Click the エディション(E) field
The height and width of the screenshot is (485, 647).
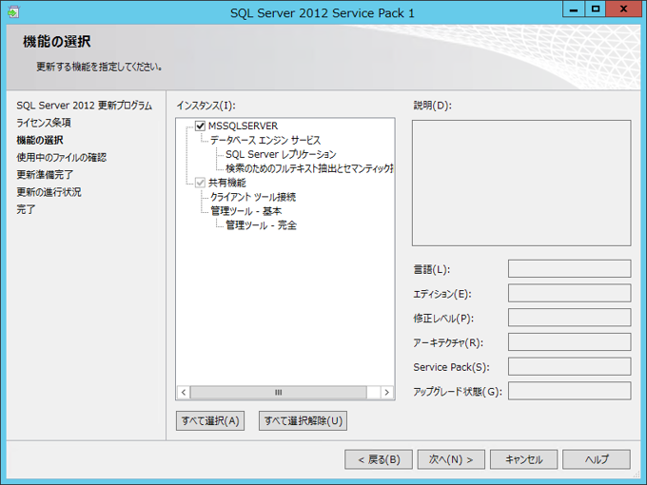pyautogui.click(x=569, y=293)
